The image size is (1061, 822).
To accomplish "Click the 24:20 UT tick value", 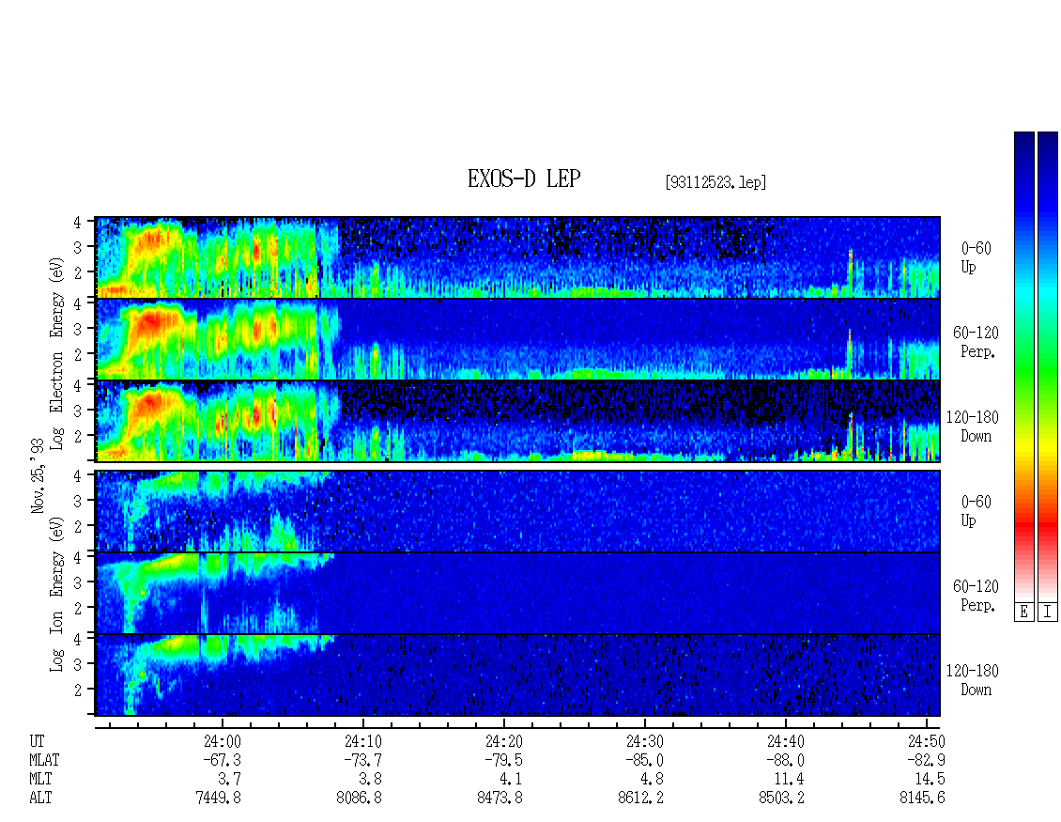I will pyautogui.click(x=503, y=741).
